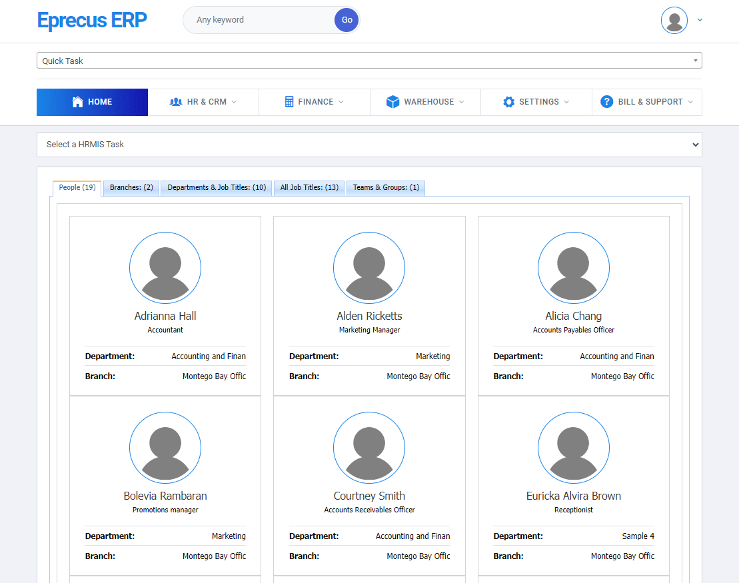Image resolution: width=739 pixels, height=583 pixels.
Task: Click Alicia Chang's profile avatar
Action: tap(574, 268)
